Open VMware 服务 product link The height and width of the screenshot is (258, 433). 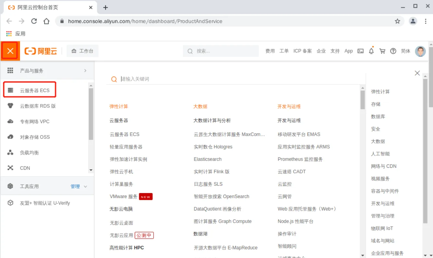click(x=123, y=196)
